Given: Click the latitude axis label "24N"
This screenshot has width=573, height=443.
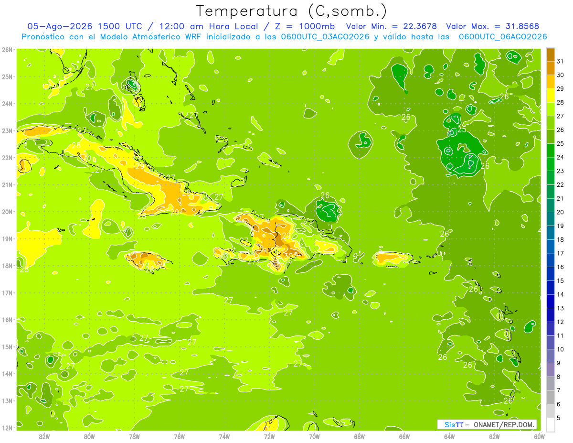Looking at the screenshot, I should tap(7, 103).
